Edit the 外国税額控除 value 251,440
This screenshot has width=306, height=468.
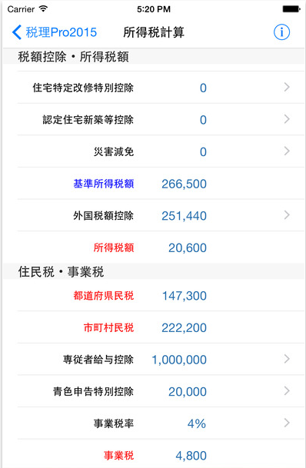[x=184, y=216]
